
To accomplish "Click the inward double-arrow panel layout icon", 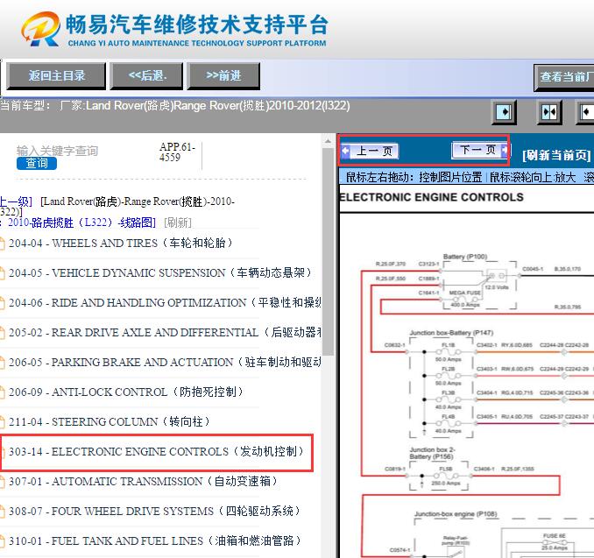I will point(549,112).
